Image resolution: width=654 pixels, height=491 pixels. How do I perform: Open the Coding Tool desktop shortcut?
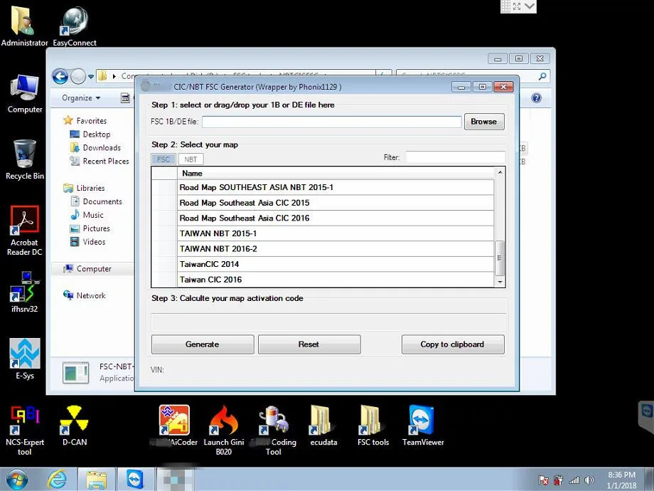(x=273, y=430)
